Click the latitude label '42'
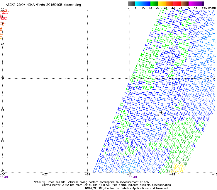This screenshot has height=190, width=217. (2, 141)
